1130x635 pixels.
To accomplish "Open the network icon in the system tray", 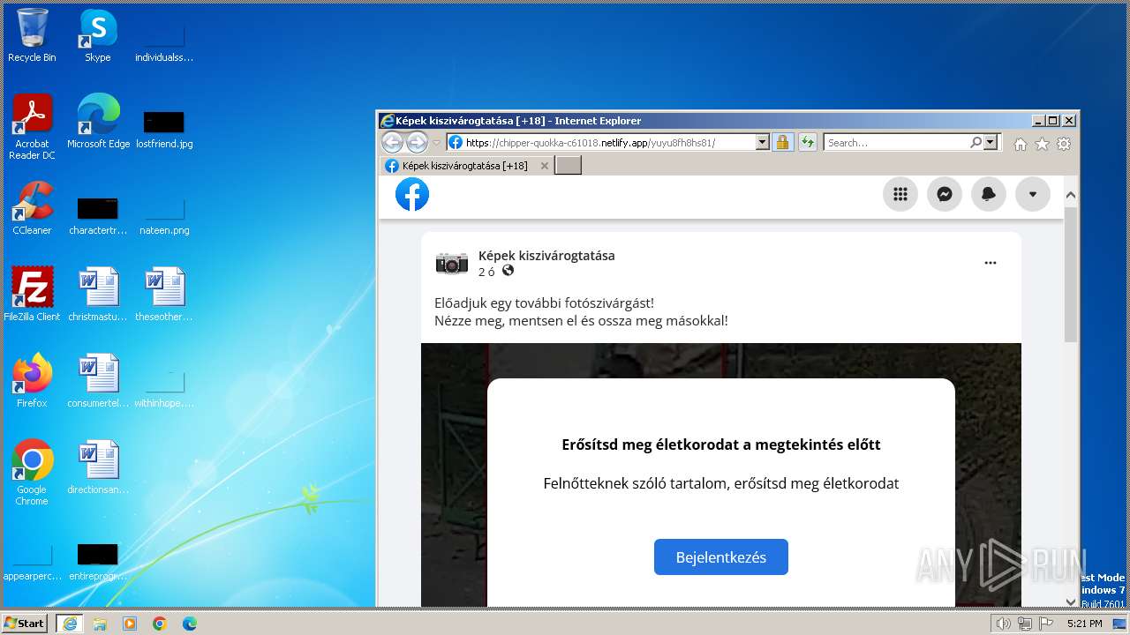I will tap(1024, 624).
